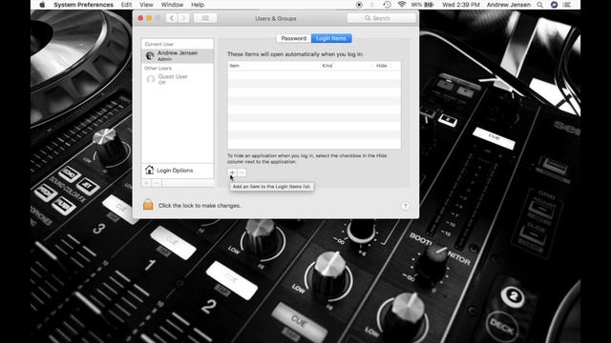This screenshot has width=611, height=343.
Task: Click the Login Options house icon
Action: pyautogui.click(x=149, y=170)
